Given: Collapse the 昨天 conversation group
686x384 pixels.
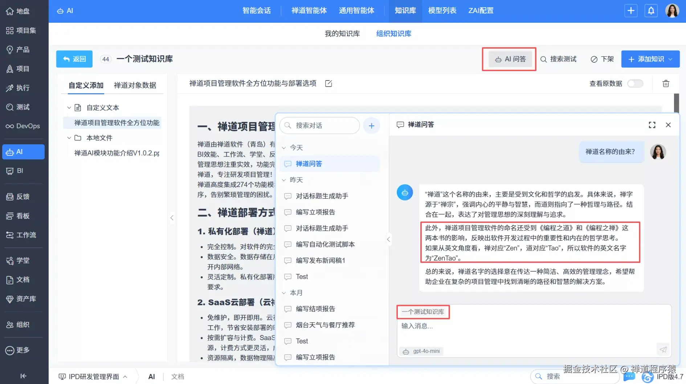Looking at the screenshot, I should (x=284, y=180).
